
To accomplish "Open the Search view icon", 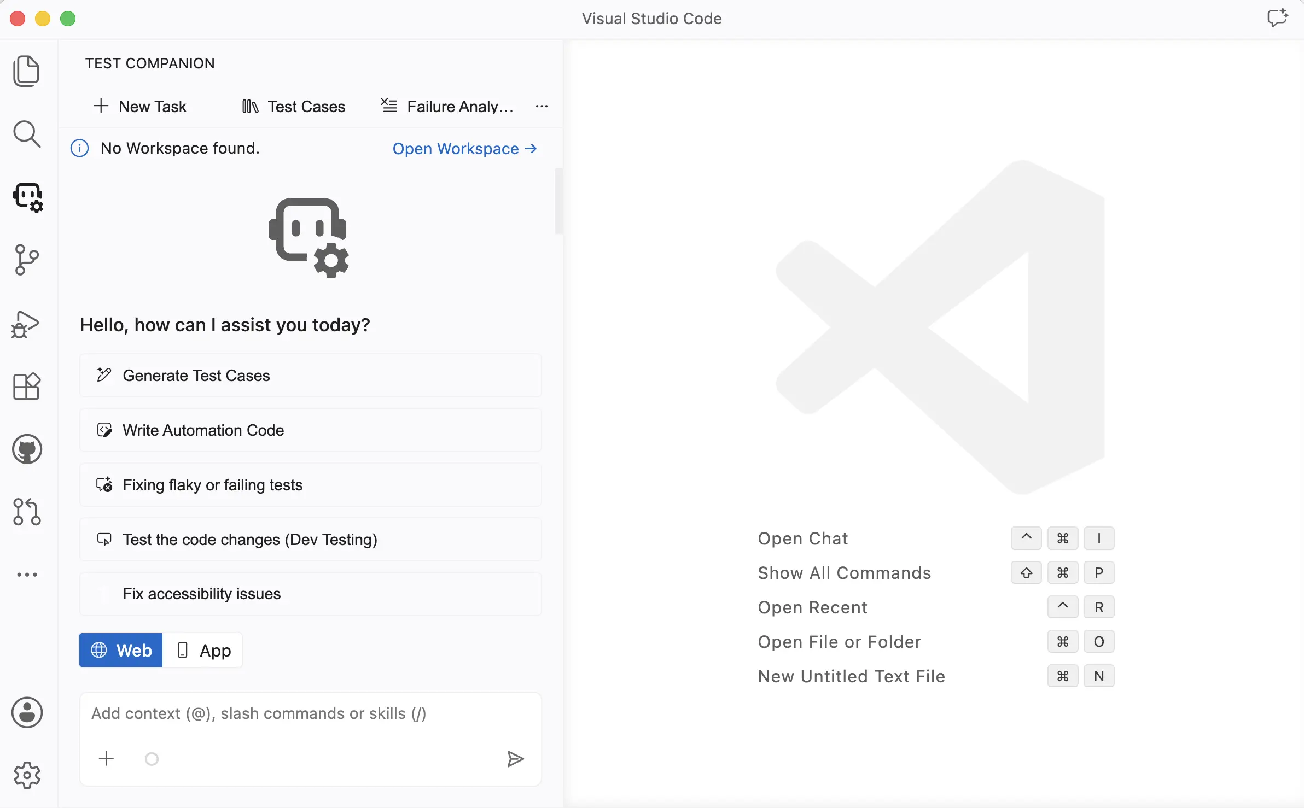I will point(26,134).
